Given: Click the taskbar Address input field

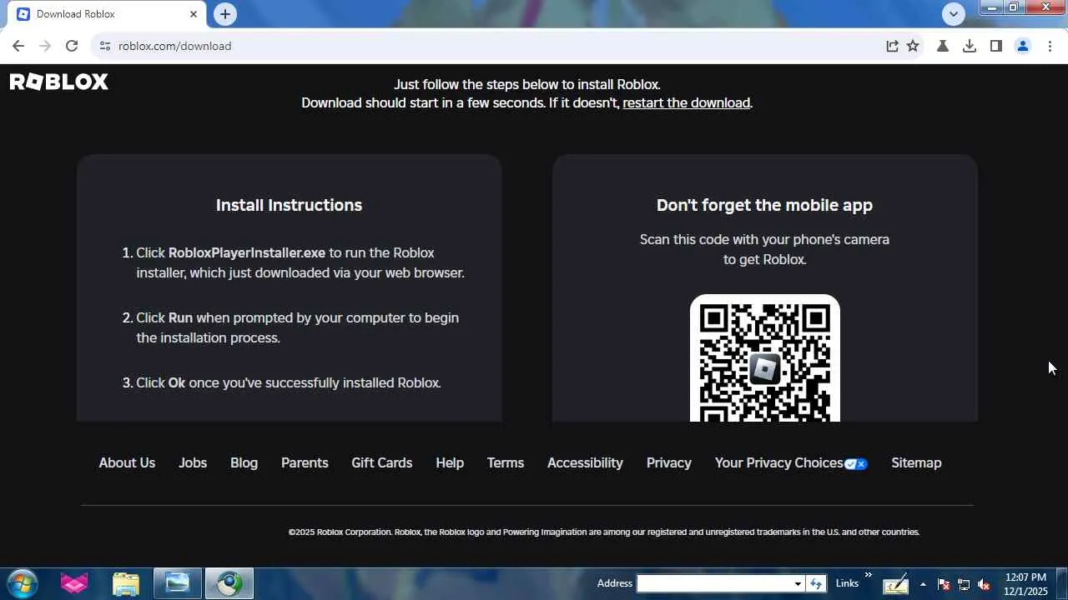Looking at the screenshot, I should click(715, 583).
